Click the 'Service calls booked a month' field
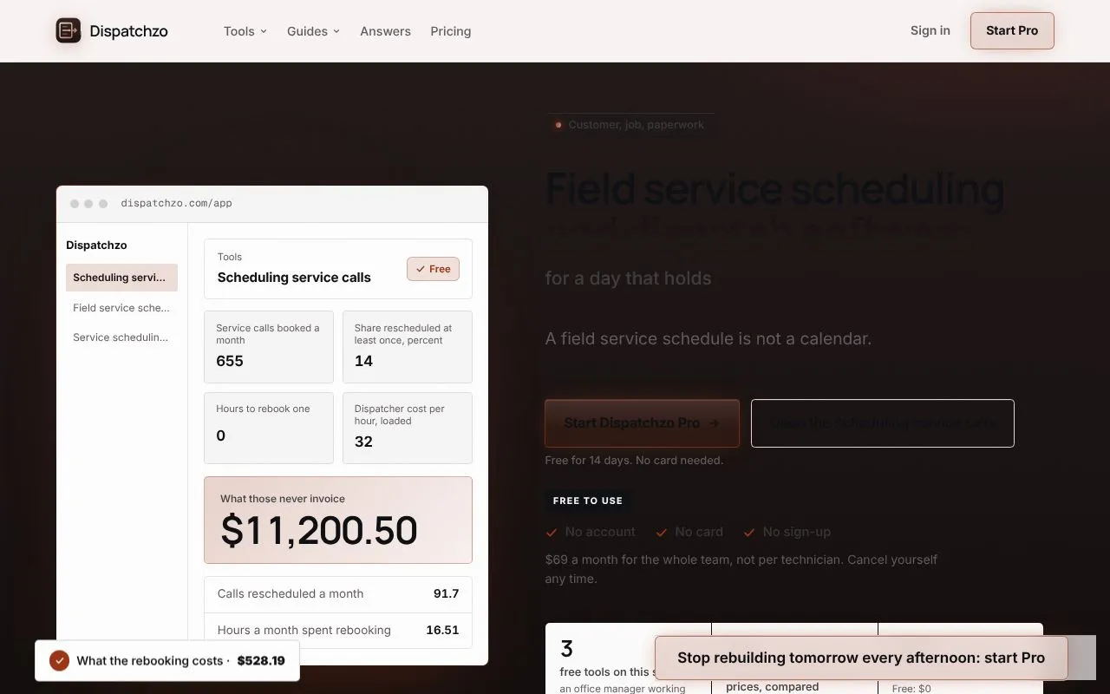 tap(269, 347)
